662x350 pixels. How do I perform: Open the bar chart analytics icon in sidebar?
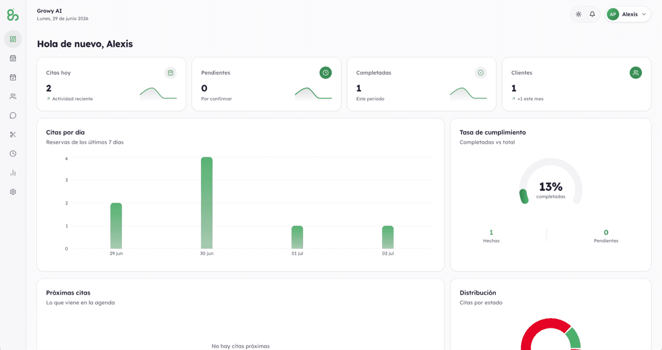(13, 173)
